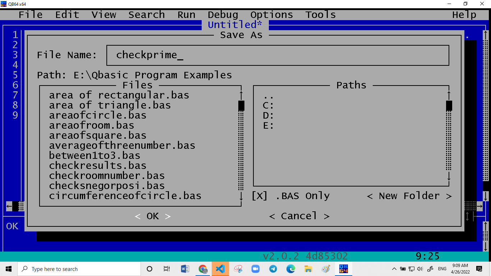Open network status from the system tray
This screenshot has height=276, width=491.
(411, 268)
